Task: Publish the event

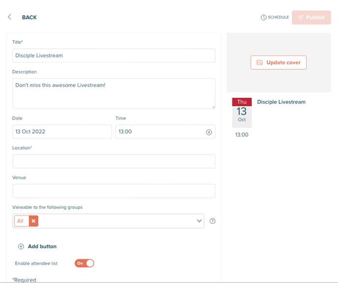Action: pyautogui.click(x=311, y=18)
